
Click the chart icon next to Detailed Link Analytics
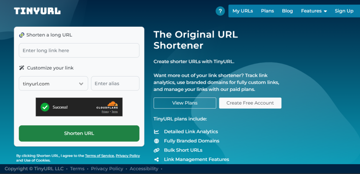[x=156, y=132]
